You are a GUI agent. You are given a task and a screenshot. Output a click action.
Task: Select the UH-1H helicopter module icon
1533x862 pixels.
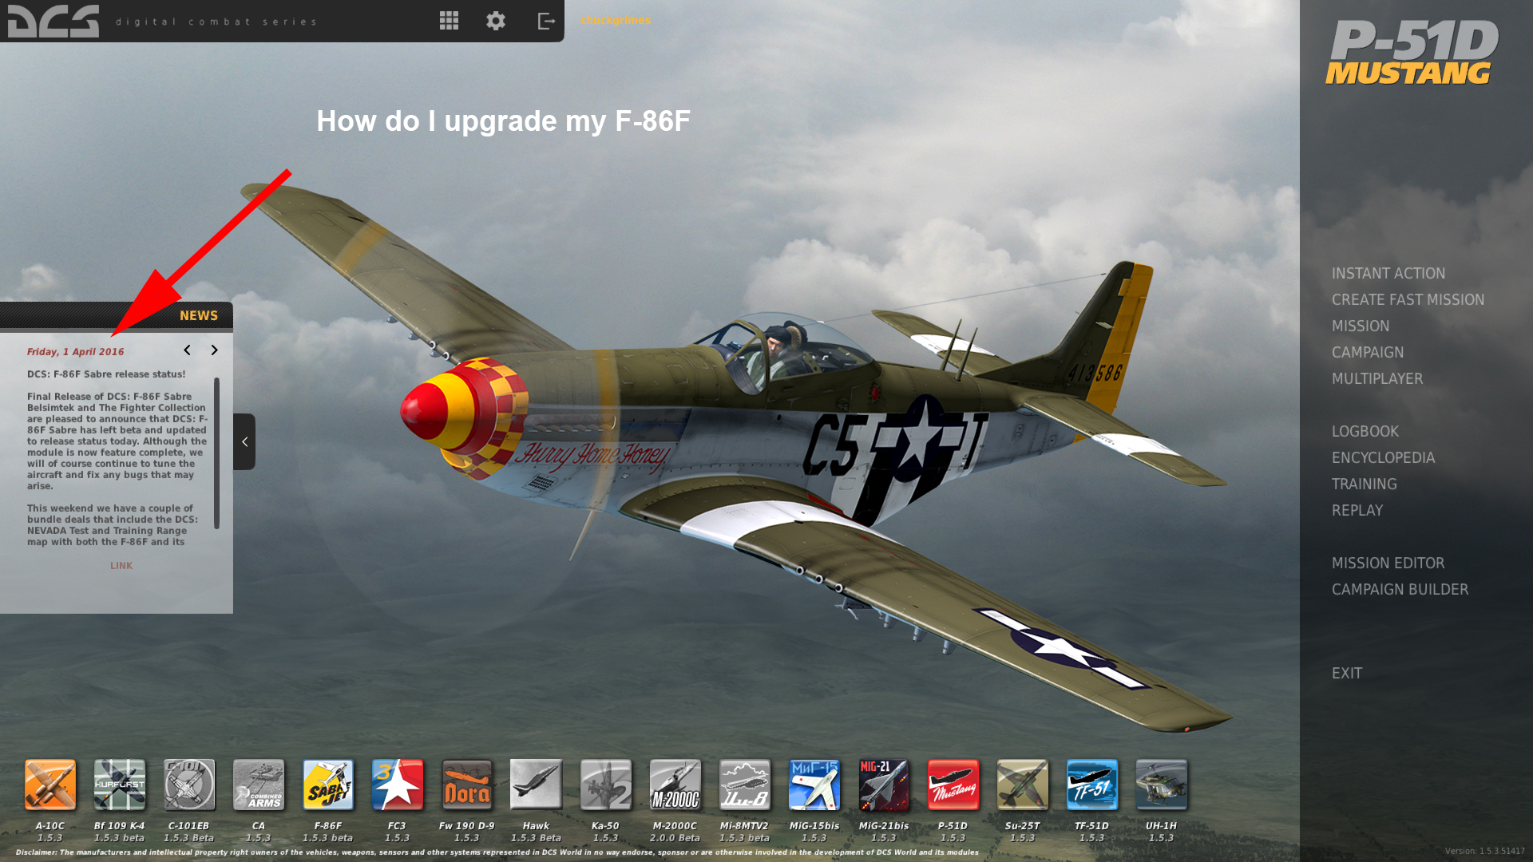1162,785
